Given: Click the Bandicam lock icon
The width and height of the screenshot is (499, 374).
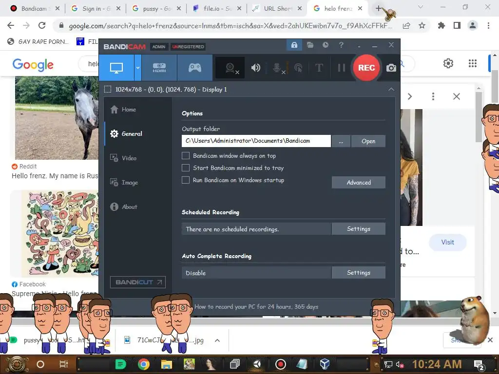Looking at the screenshot, I should tap(294, 45).
